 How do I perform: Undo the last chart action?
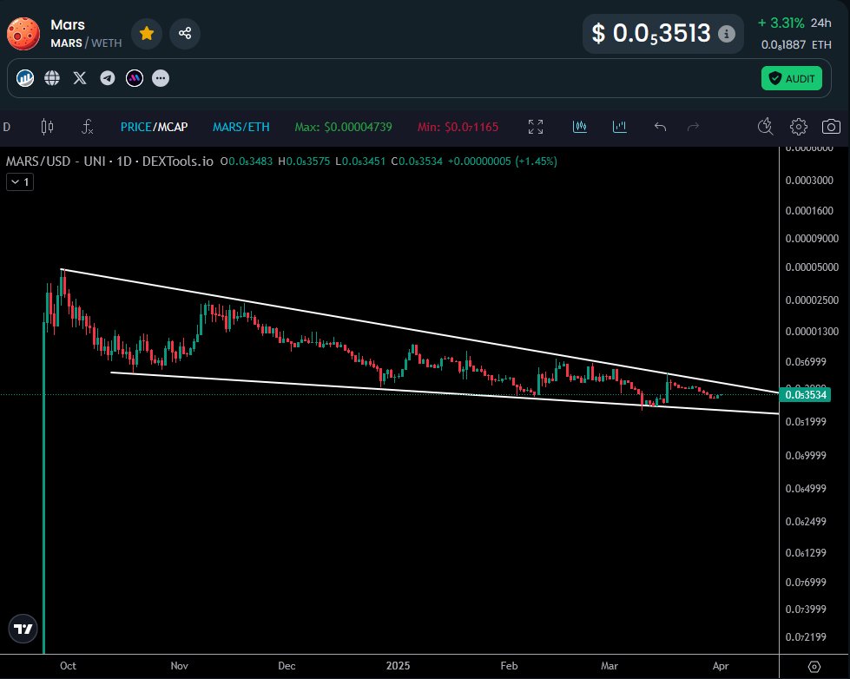click(x=660, y=127)
